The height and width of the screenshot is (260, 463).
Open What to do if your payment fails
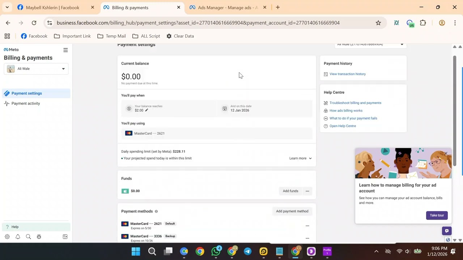353,118
